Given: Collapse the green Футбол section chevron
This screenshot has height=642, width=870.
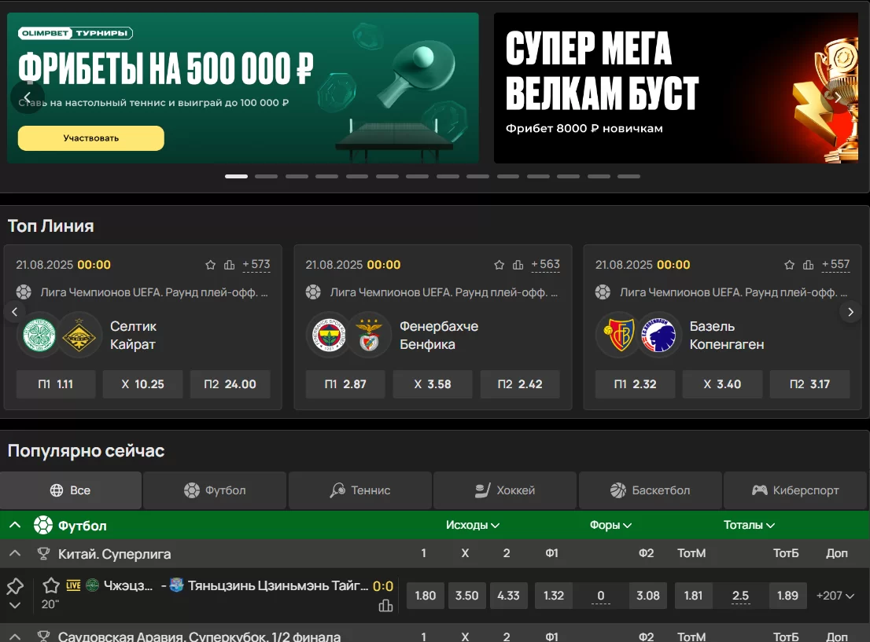Looking at the screenshot, I should tap(15, 525).
